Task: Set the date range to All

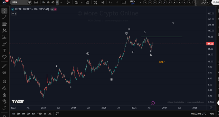Action: click(50, 114)
